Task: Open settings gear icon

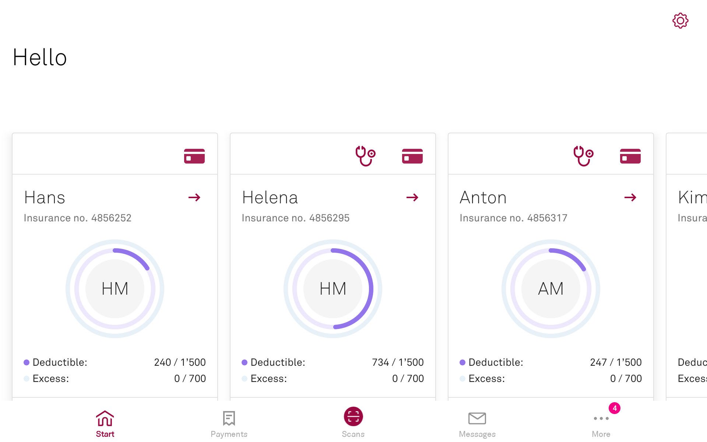Action: [680, 21]
